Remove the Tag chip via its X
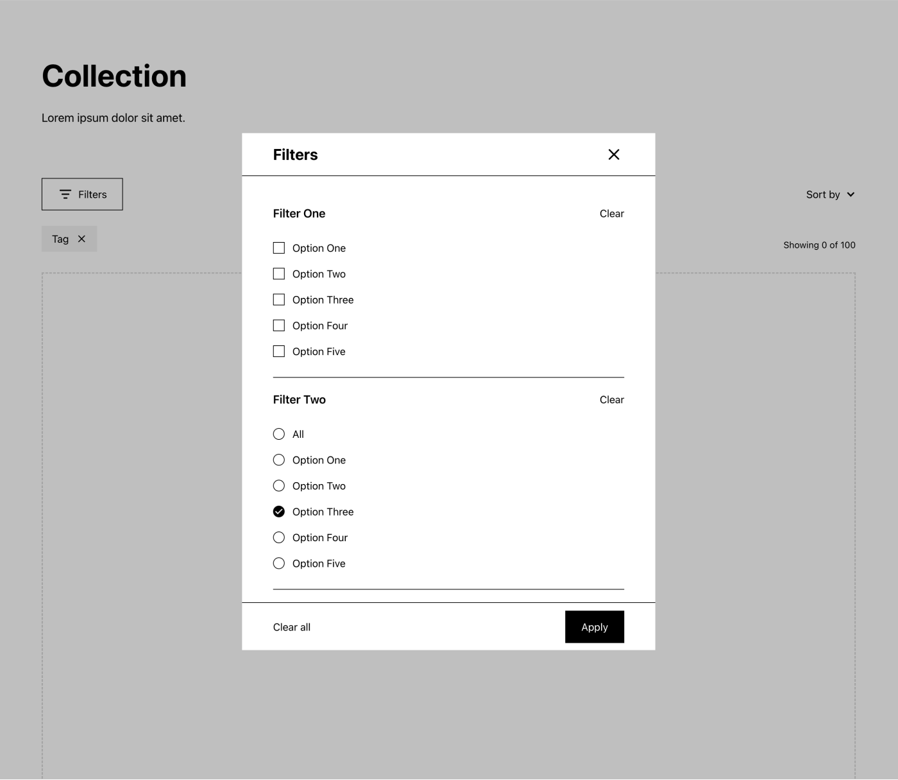This screenshot has height=780, width=898. tap(81, 239)
